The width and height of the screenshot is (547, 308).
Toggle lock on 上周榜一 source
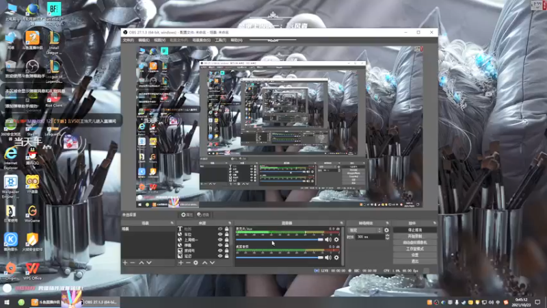pos(227,240)
